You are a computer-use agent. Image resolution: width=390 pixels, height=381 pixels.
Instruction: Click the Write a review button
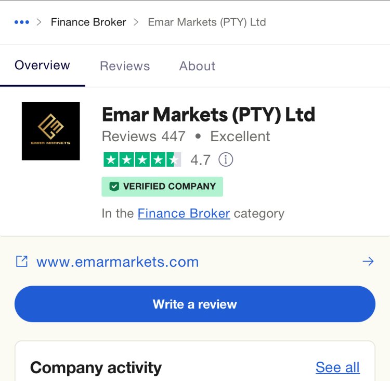pos(195,304)
